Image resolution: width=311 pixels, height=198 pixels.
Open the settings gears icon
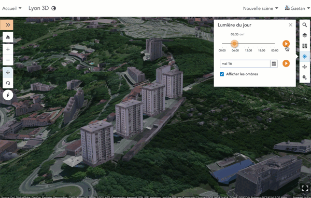(304, 77)
